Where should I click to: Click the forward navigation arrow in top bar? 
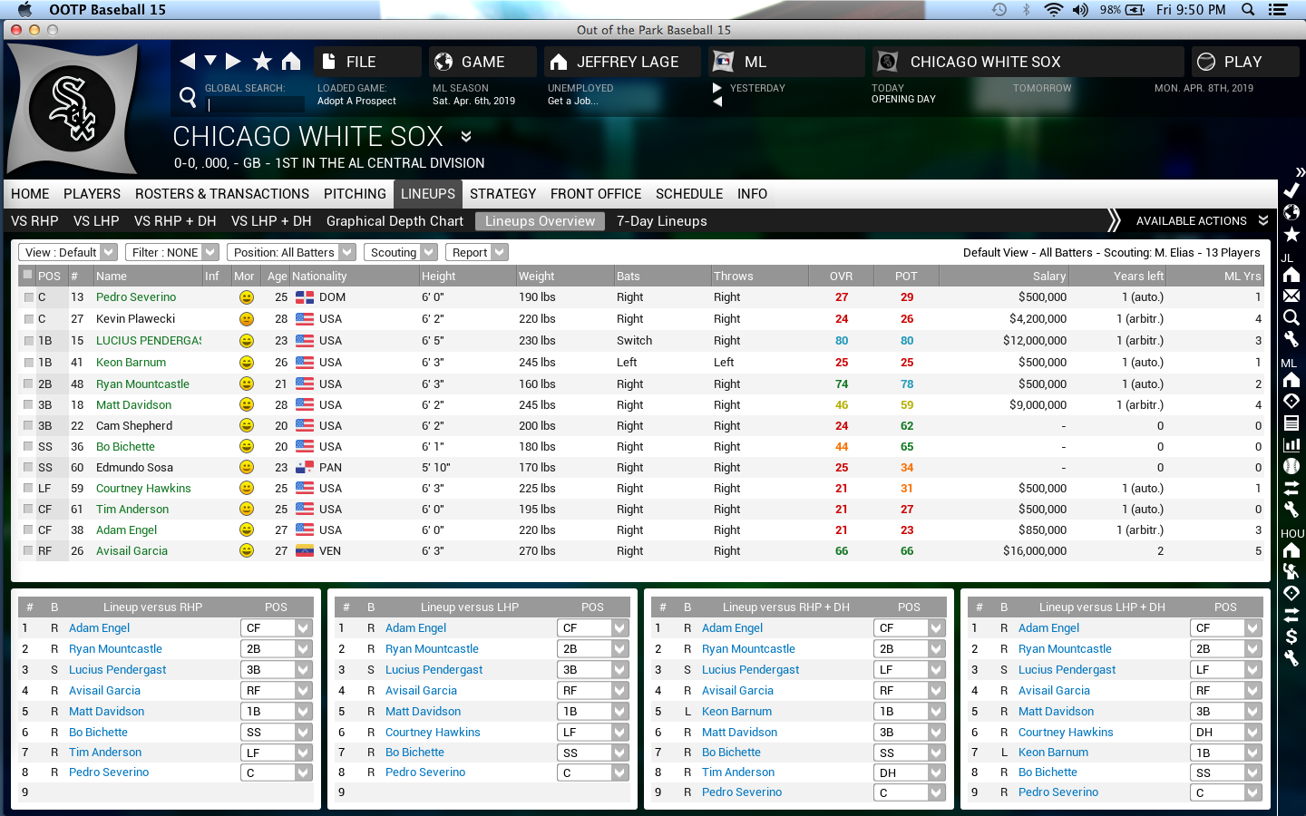233,61
